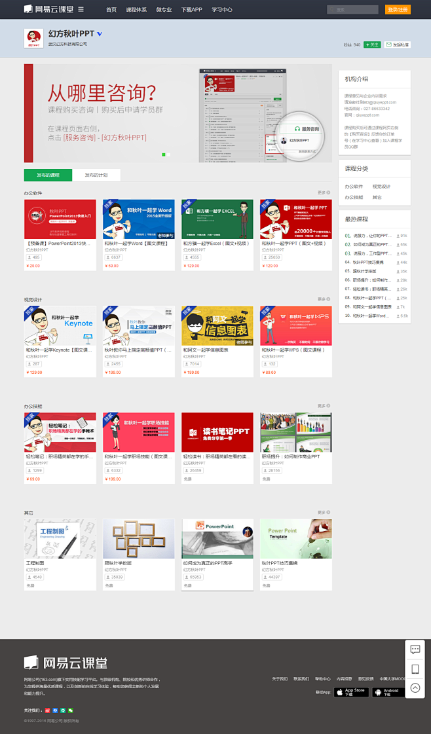Open the 和秋叶一起学Keynote course thumbnail

[x=60, y=325]
